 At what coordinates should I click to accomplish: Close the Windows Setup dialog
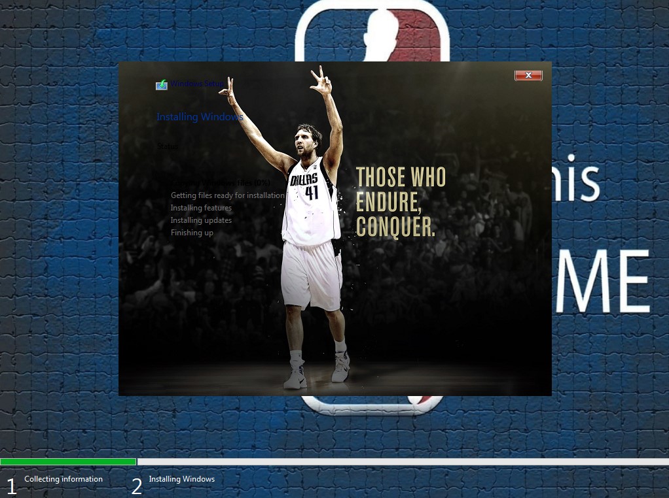[528, 75]
